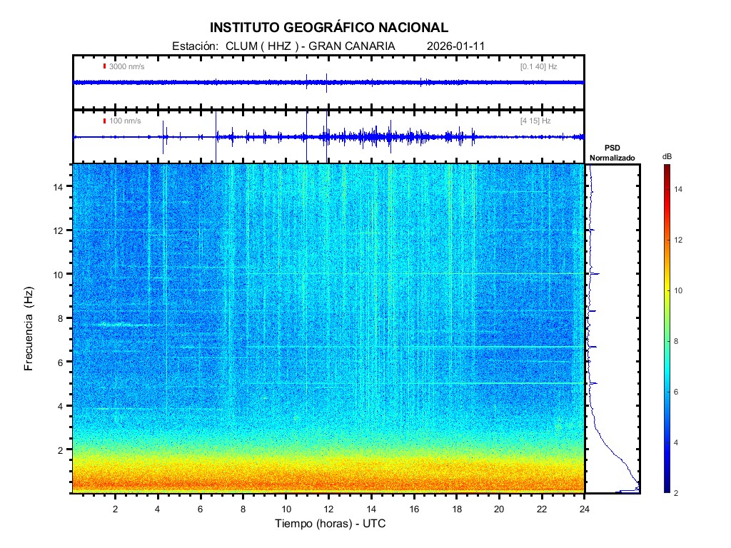Click the Frecuencia (Hz) axis label
The image size is (731, 548).
29,329
